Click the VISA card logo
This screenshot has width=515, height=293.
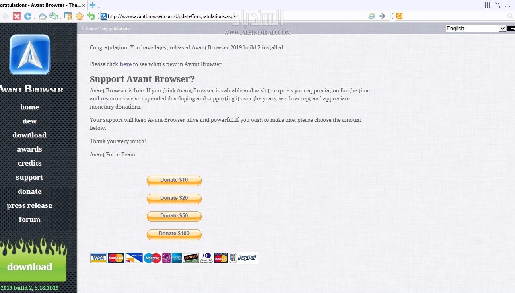98,258
